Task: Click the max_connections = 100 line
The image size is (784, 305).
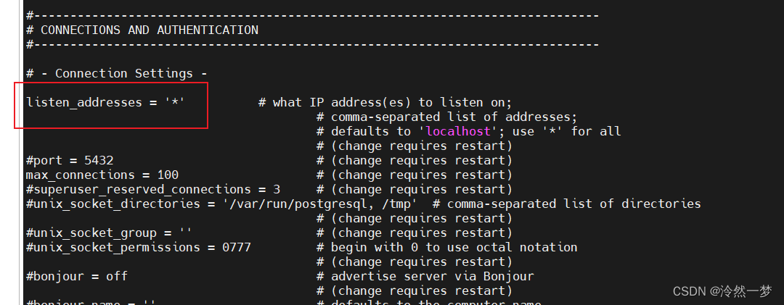Action: tap(102, 175)
